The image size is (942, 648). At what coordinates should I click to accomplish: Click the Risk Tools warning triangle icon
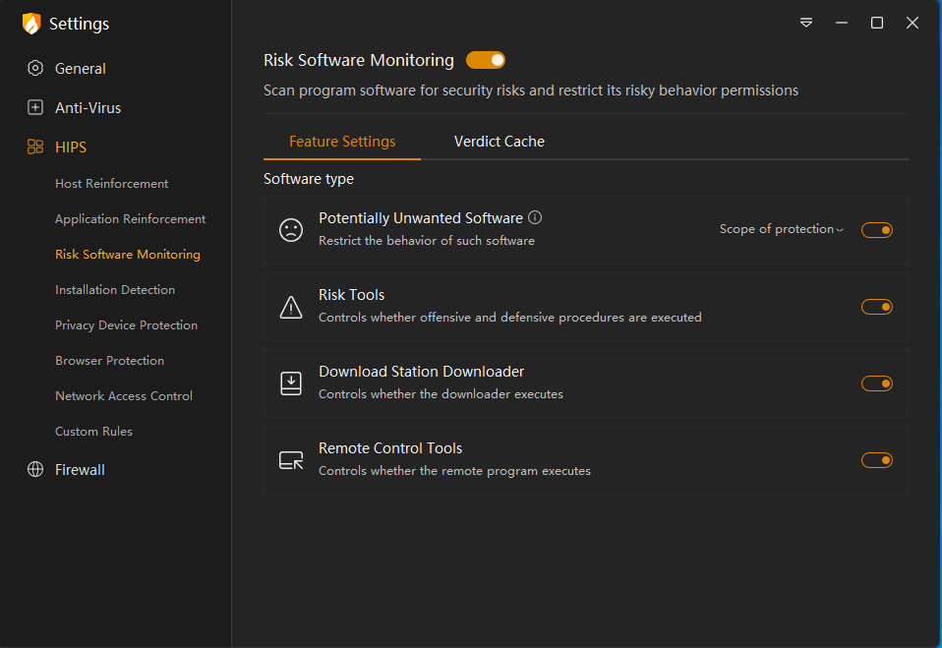[x=291, y=308]
